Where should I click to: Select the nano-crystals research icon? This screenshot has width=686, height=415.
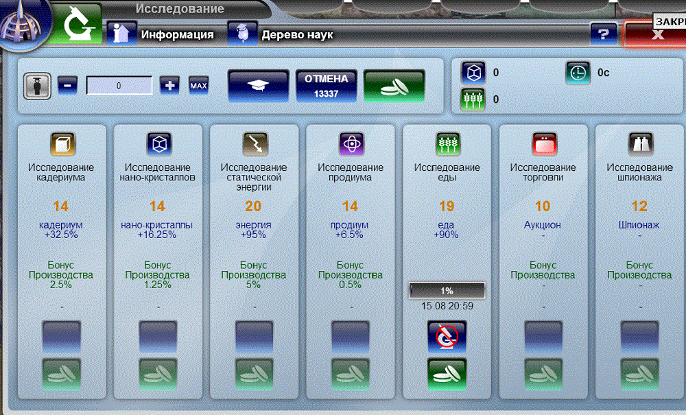(x=158, y=144)
